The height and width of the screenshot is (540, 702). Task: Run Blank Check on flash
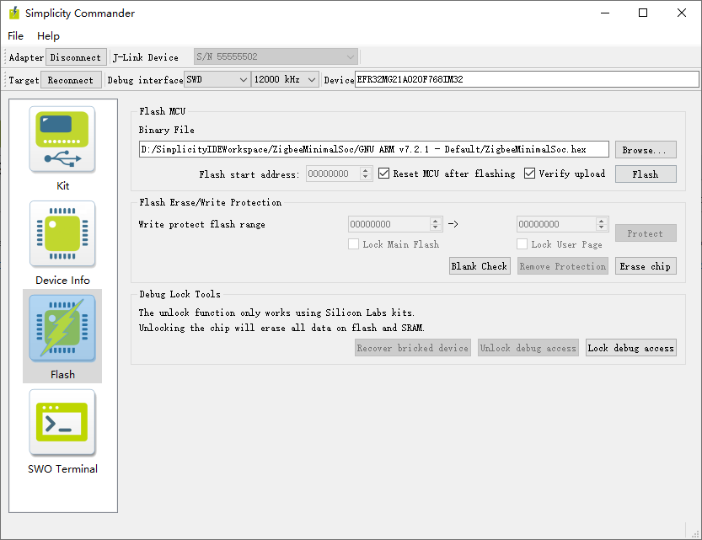[479, 266]
